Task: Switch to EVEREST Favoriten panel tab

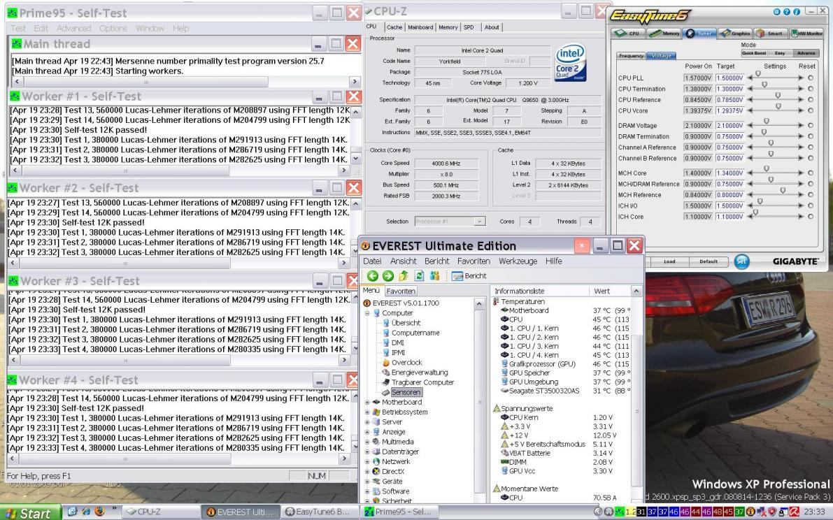Action: point(401,291)
